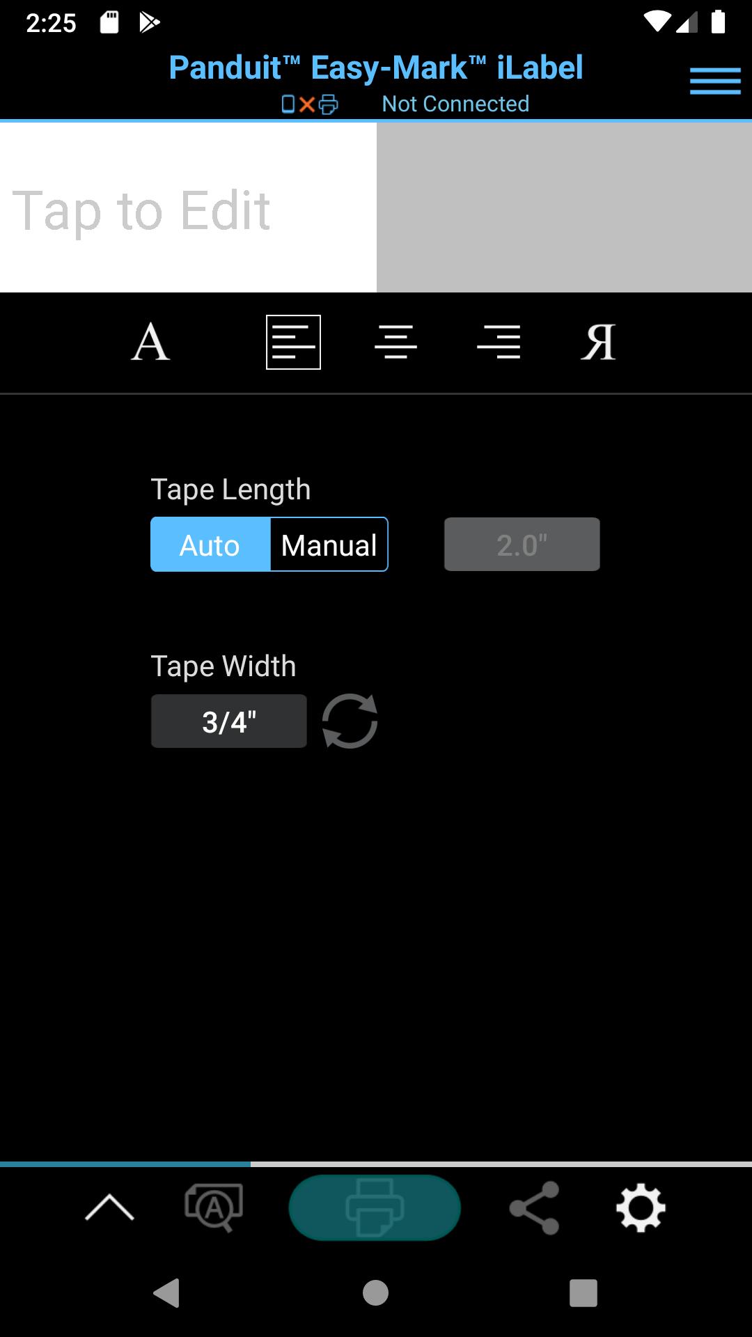This screenshot has height=1337, width=752.
Task: Tap the label preview to edit text
Action: (x=188, y=208)
